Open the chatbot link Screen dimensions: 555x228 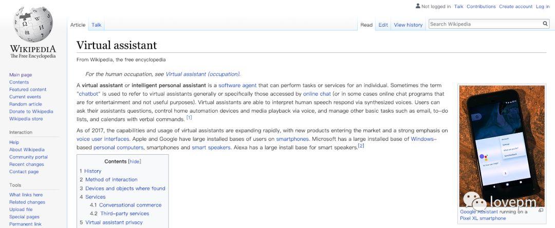point(89,94)
